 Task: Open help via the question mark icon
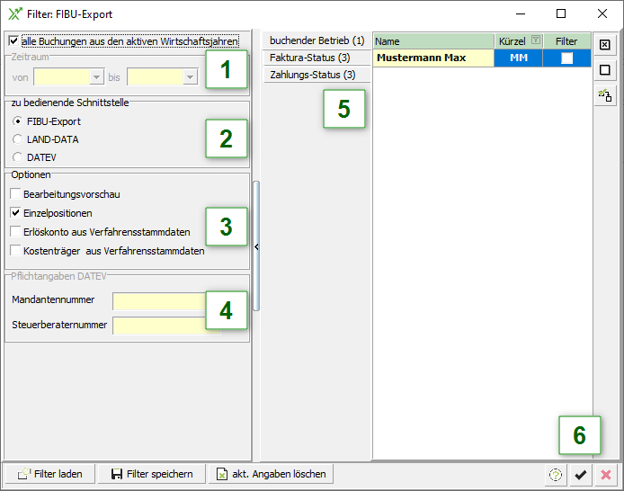pyautogui.click(x=556, y=475)
